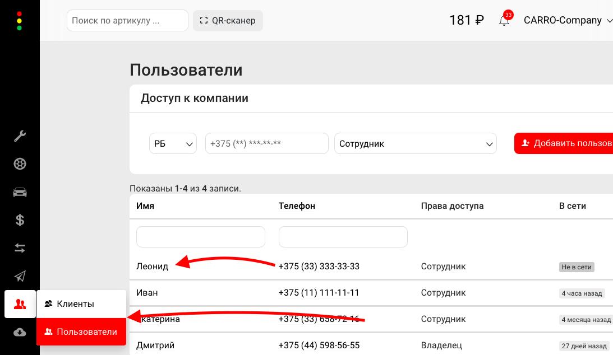Click the Владелец role cell
The image size is (613, 355).
pos(441,345)
